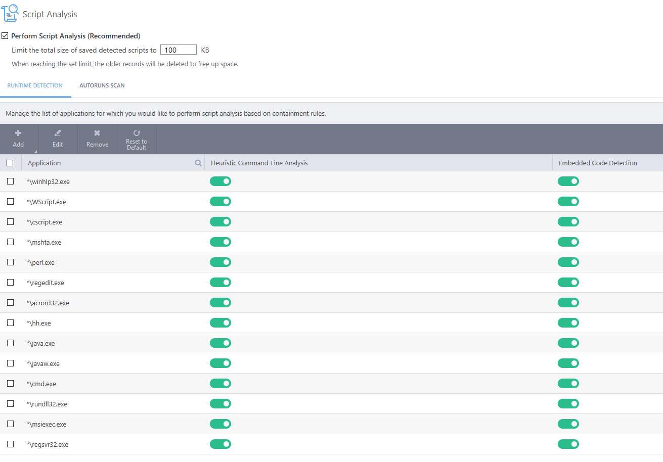Tick the select-all checkbox in table header

(x=10, y=163)
